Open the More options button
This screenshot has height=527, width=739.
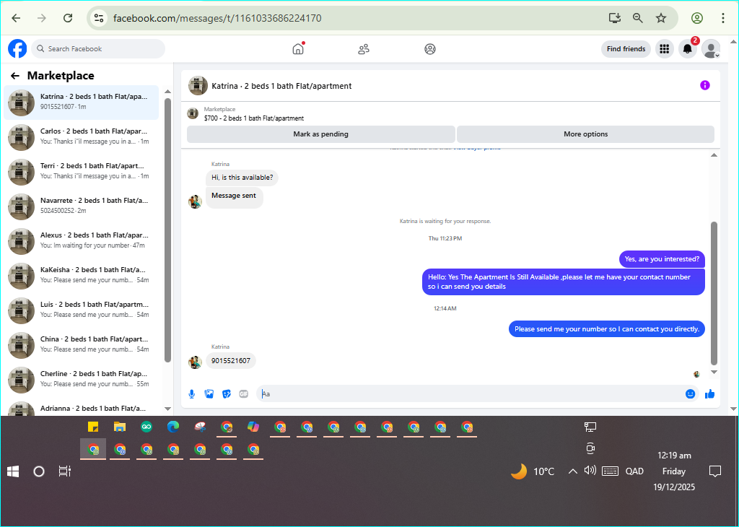click(x=585, y=134)
